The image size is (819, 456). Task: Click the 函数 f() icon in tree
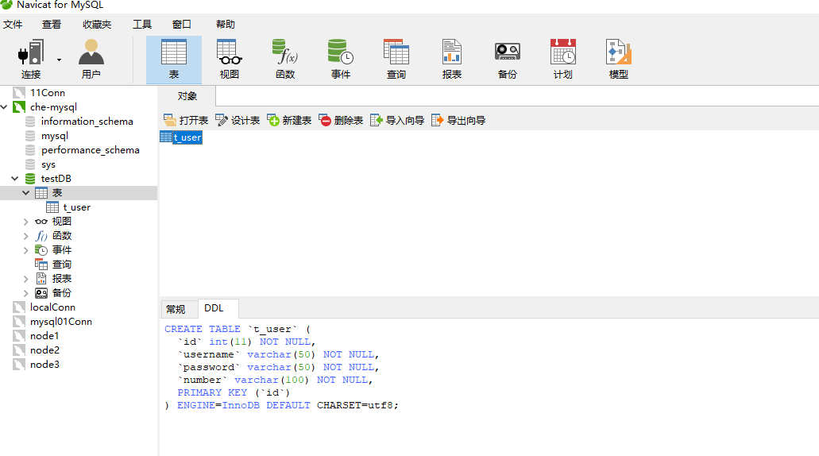[x=41, y=236]
